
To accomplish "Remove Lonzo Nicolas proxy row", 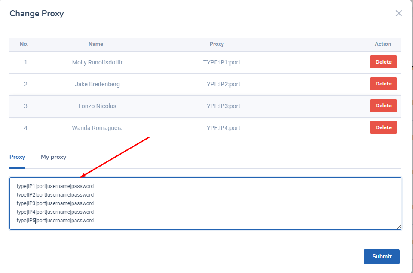I will tap(383, 106).
